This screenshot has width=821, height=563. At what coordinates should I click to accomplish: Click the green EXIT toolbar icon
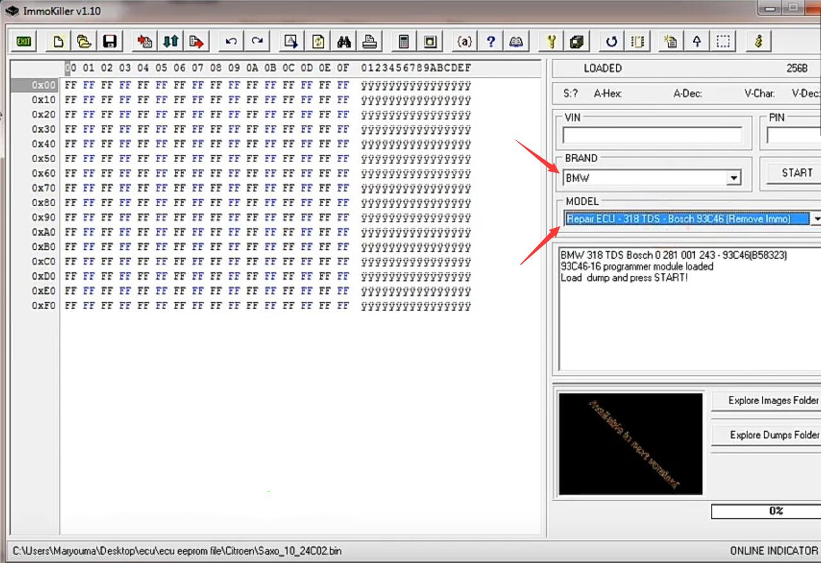24,42
